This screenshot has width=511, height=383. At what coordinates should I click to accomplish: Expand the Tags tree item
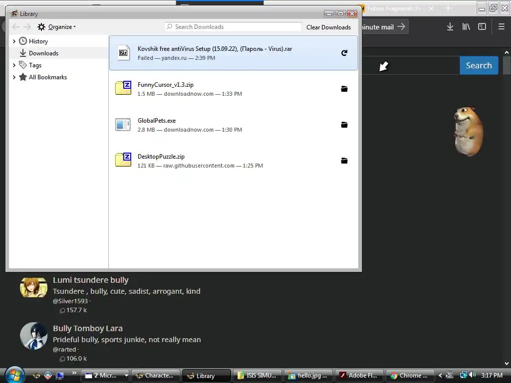pyautogui.click(x=14, y=65)
